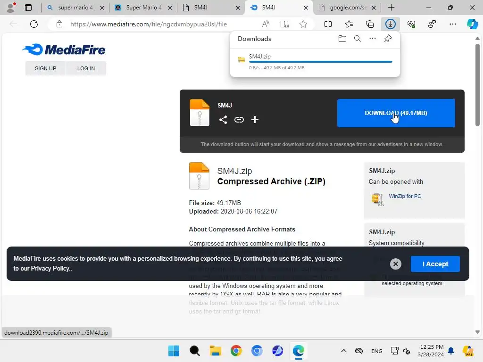Activate Read aloud icon in address bar

266,24
